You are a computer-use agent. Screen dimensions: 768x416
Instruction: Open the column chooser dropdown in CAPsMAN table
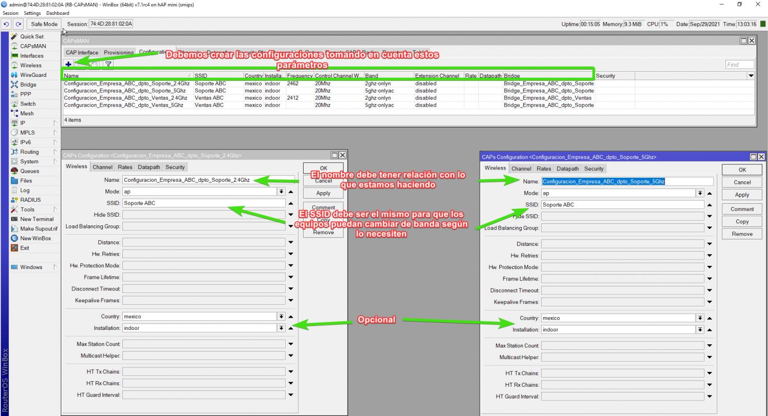click(x=751, y=76)
